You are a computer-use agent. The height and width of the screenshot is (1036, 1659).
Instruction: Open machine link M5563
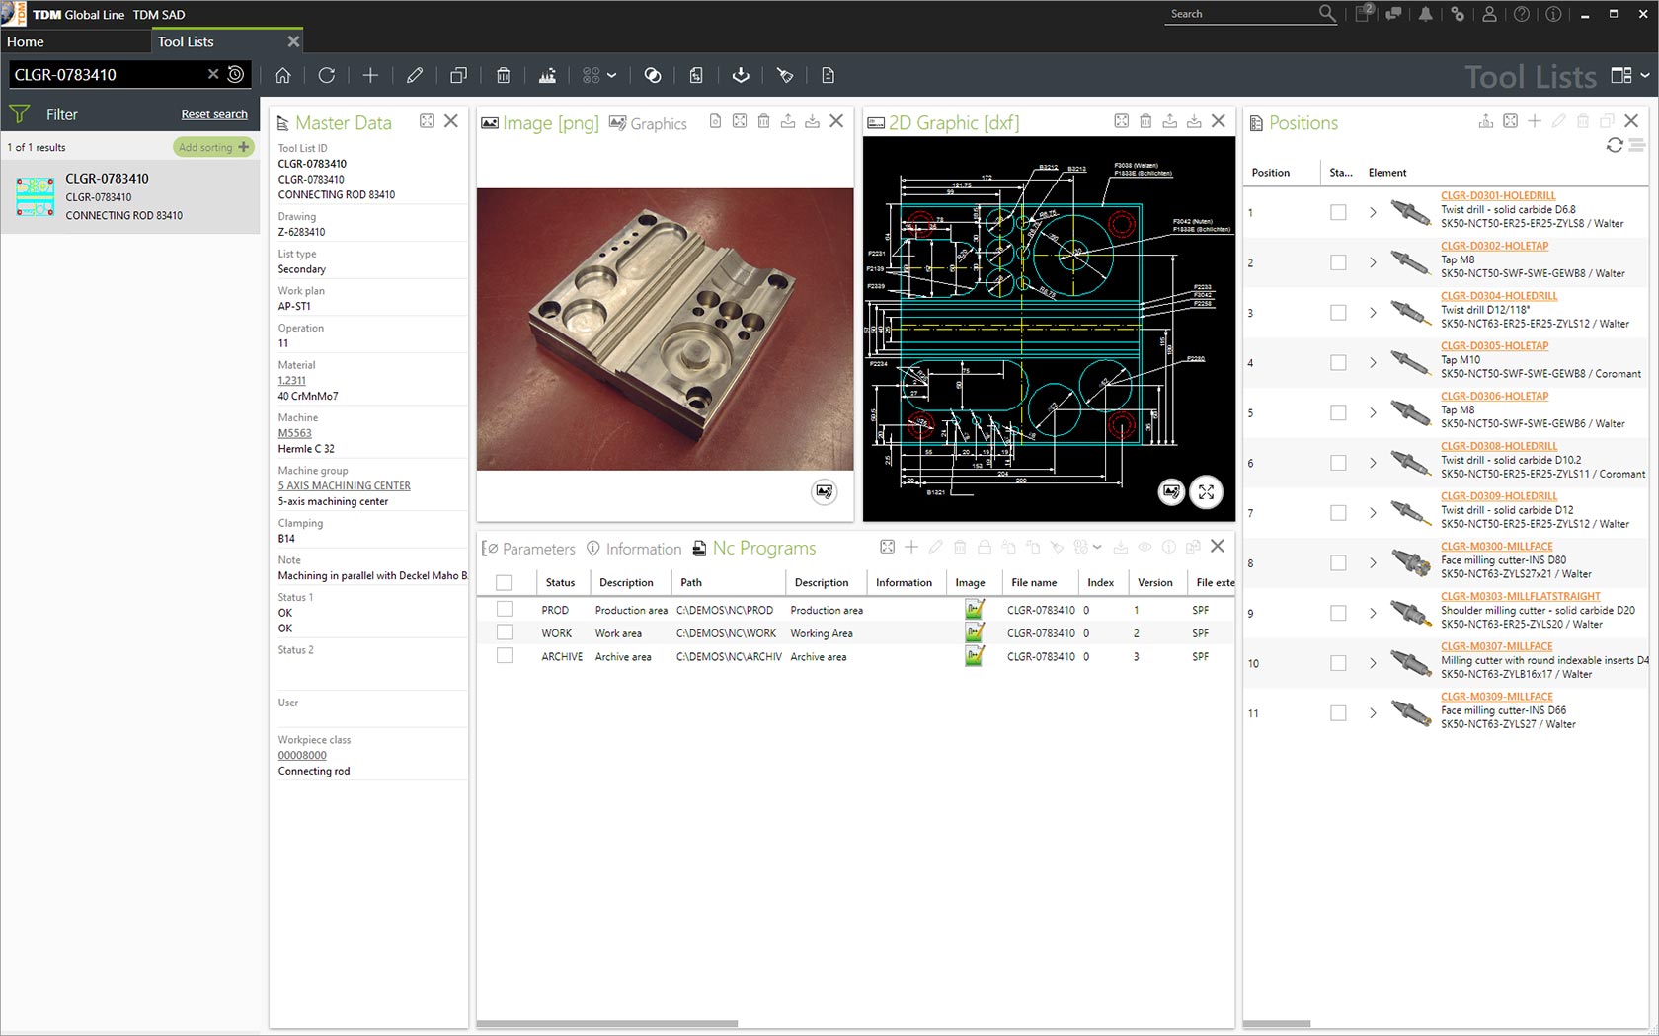294,433
